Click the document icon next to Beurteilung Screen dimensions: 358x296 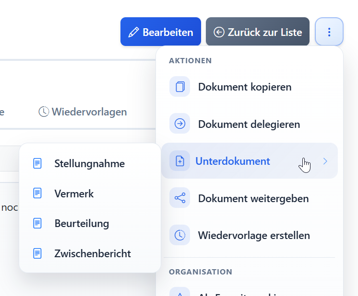[37, 223]
